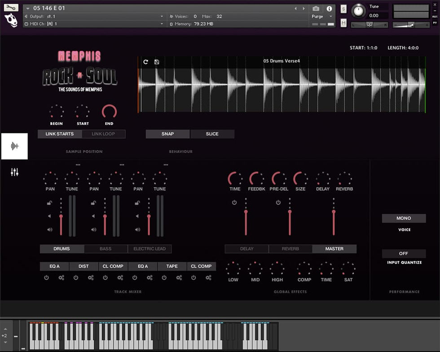This screenshot has width=440, height=352.
Task: Select the REVERB effects tab
Action: coord(290,249)
